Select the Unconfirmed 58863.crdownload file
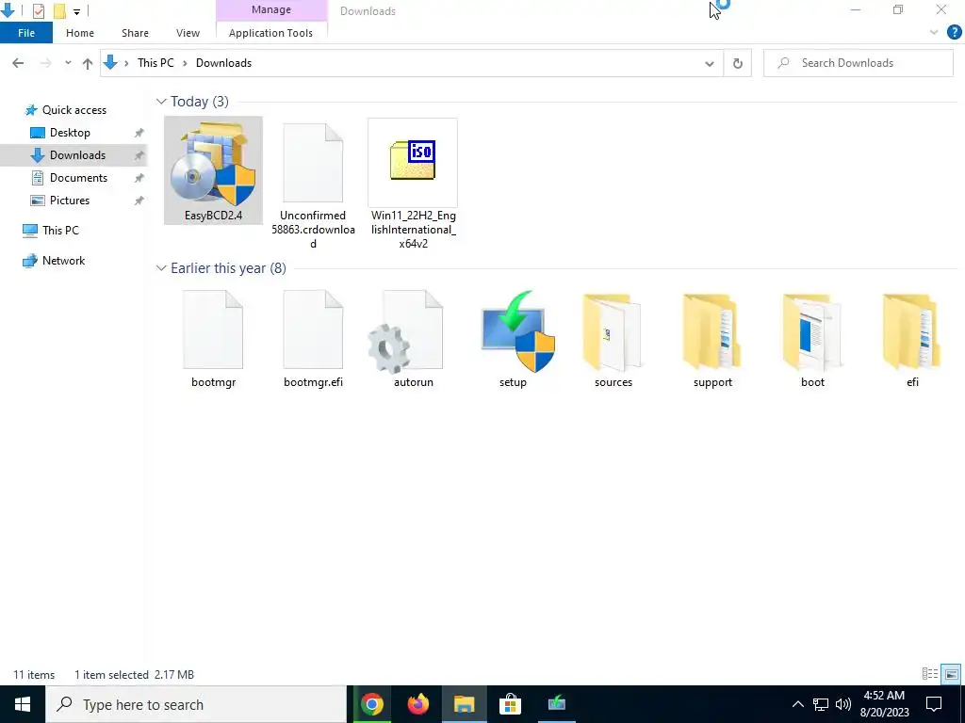The image size is (965, 723). (313, 184)
